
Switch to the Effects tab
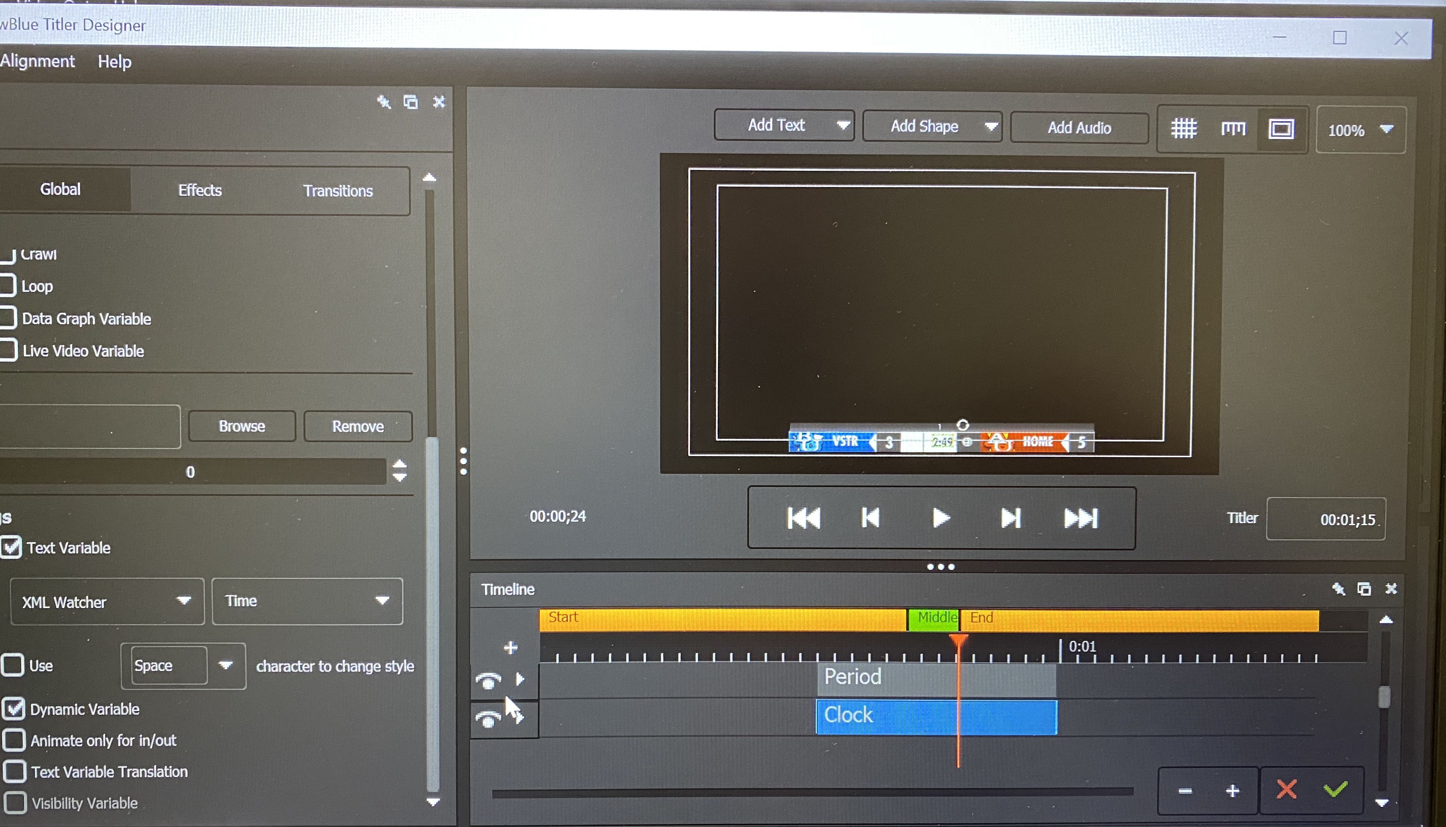point(199,190)
